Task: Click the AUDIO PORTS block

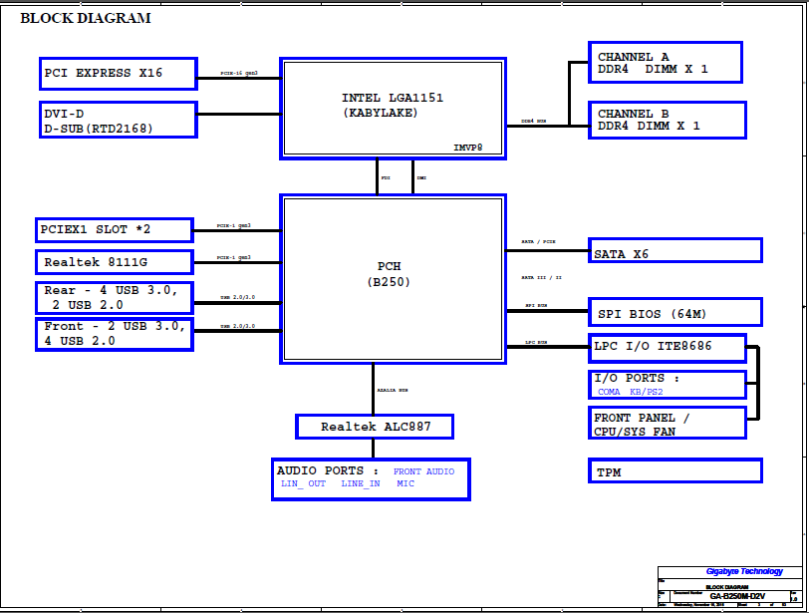Action: 371,478
